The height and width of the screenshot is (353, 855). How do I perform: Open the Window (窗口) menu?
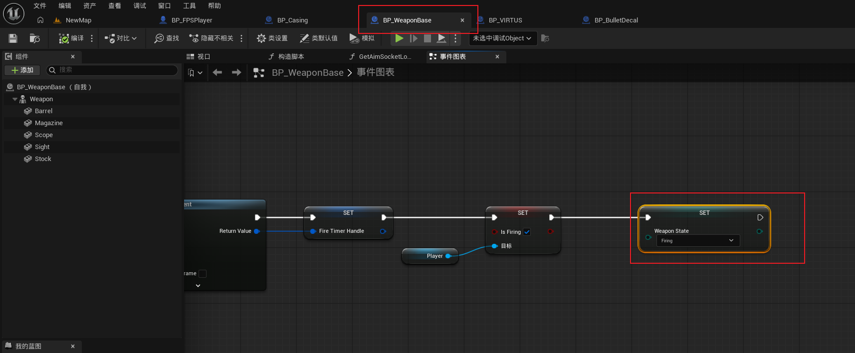(165, 6)
